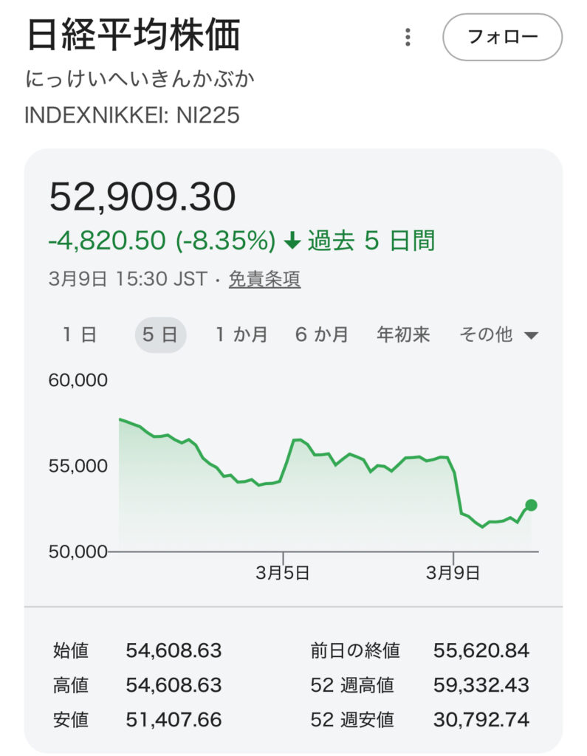Click the 52 週高値 value 59,332.43

click(x=481, y=684)
